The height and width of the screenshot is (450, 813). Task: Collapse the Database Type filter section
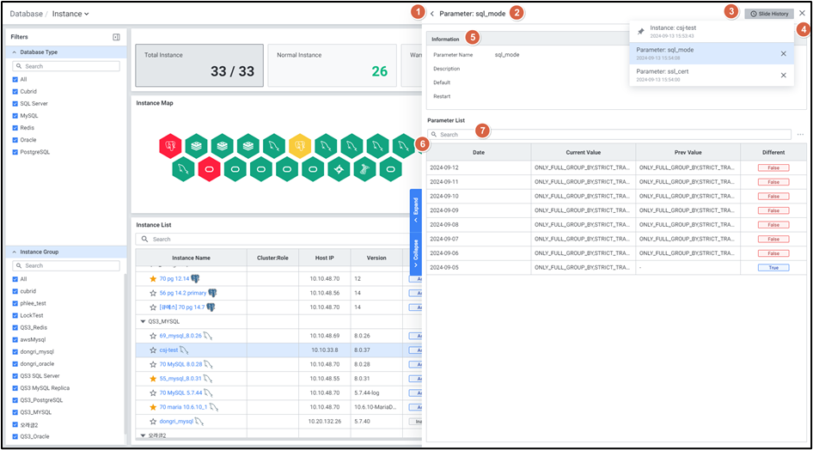pyautogui.click(x=15, y=52)
